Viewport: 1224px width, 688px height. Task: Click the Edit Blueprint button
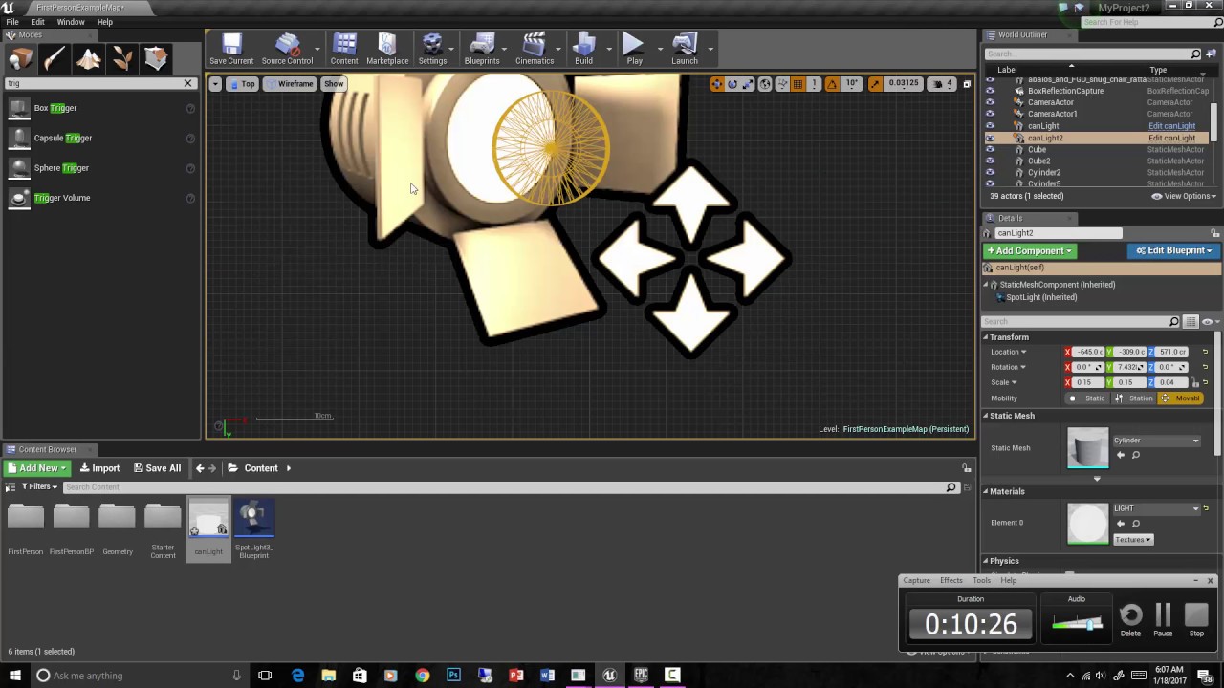(1172, 250)
